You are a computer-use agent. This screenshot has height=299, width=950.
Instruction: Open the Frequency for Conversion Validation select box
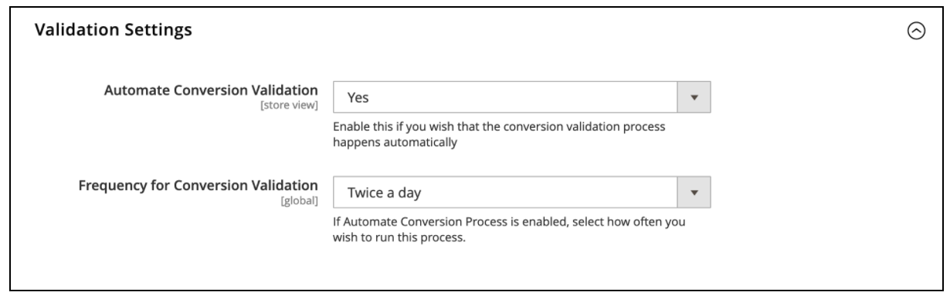[x=521, y=193]
